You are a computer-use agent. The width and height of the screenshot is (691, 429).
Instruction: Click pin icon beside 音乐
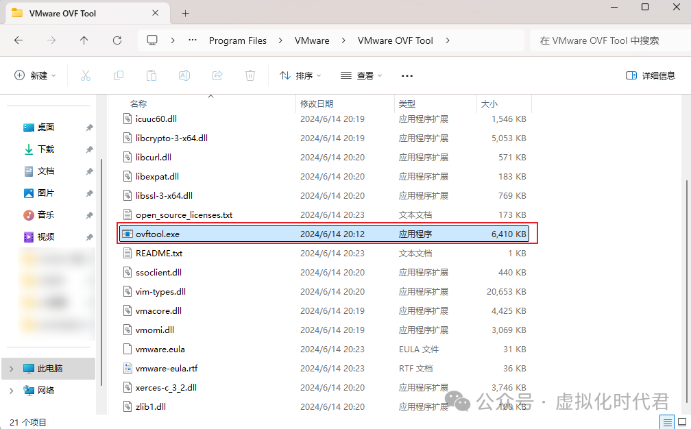pyautogui.click(x=89, y=215)
